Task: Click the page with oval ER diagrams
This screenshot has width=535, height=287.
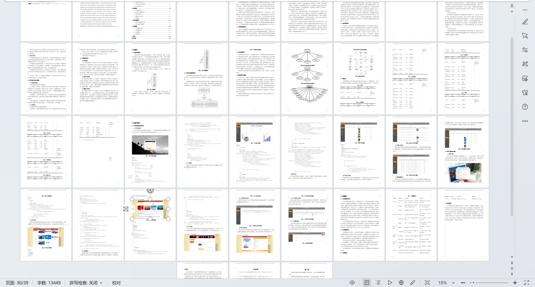Action: (x=307, y=78)
